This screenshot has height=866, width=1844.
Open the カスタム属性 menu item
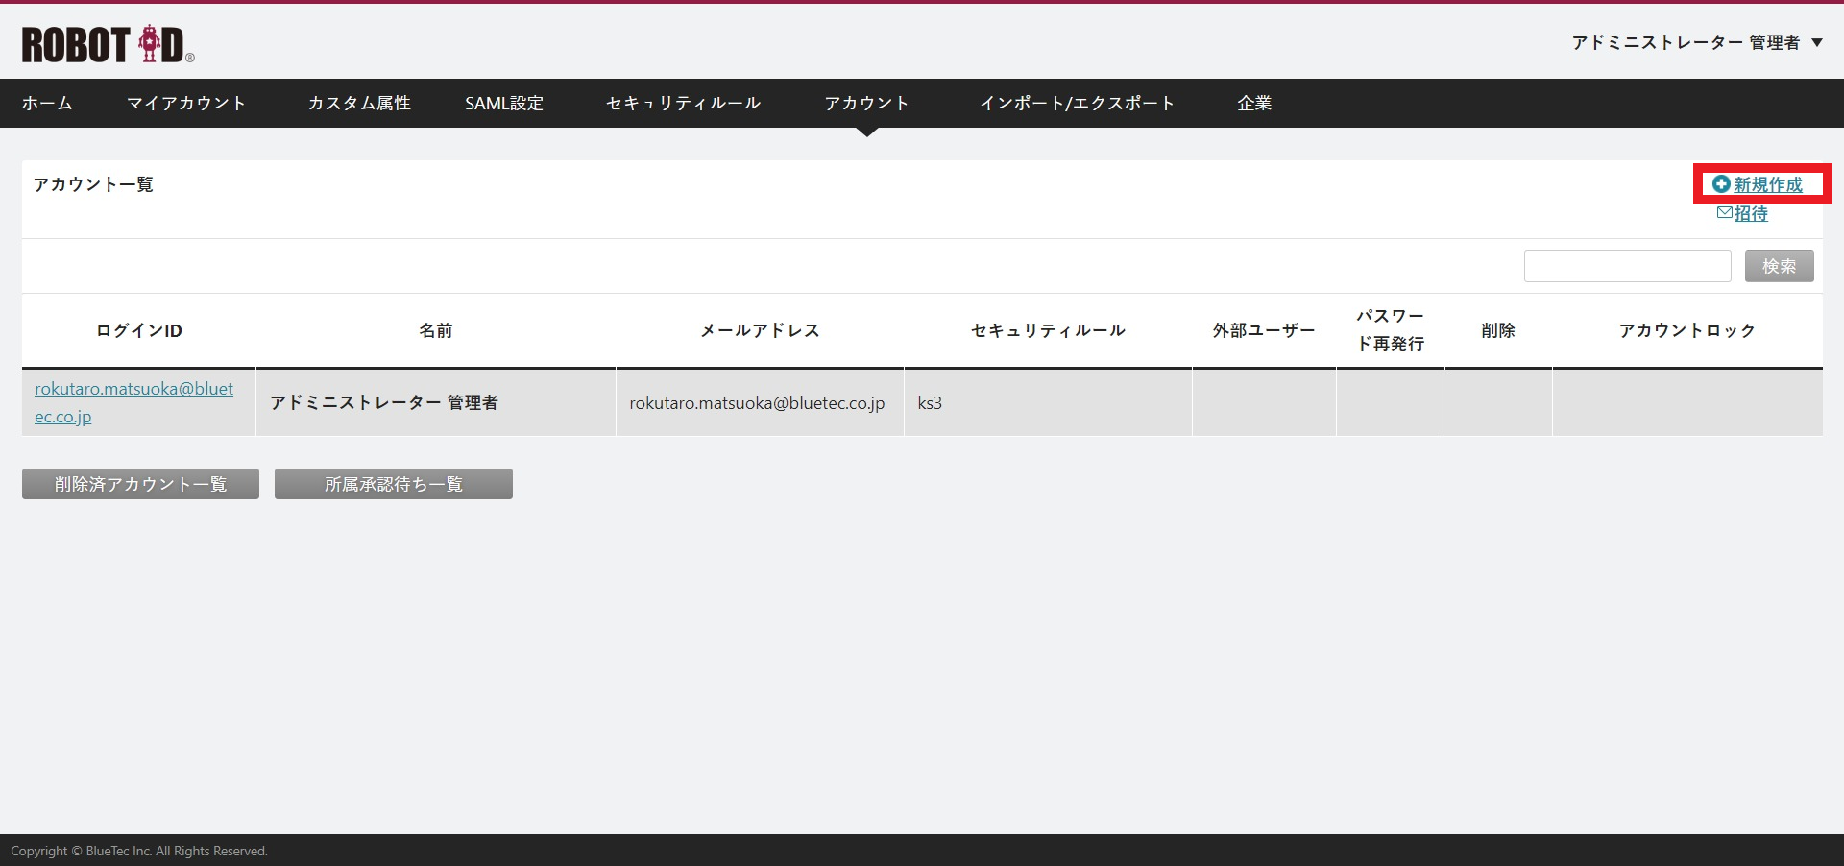click(359, 103)
